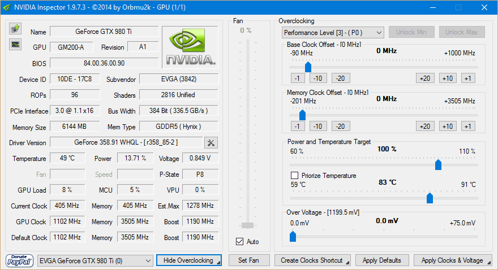Click the Temperature Target slider handle

[430, 198]
